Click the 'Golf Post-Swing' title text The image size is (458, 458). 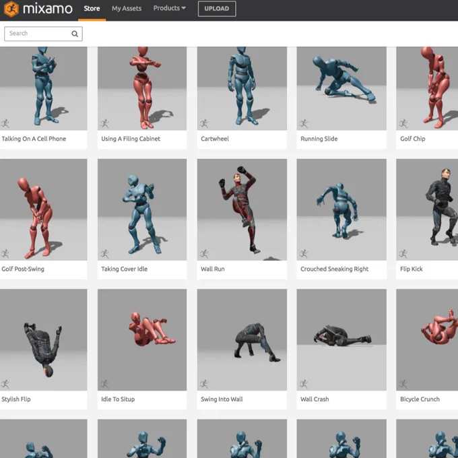click(23, 269)
